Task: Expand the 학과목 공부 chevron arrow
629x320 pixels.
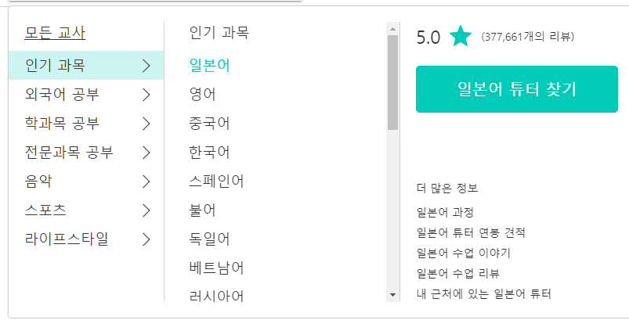Action: click(146, 123)
